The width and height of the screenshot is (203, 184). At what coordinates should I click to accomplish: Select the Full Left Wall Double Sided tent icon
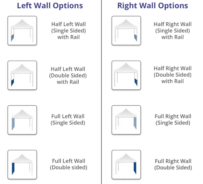tap(22, 164)
